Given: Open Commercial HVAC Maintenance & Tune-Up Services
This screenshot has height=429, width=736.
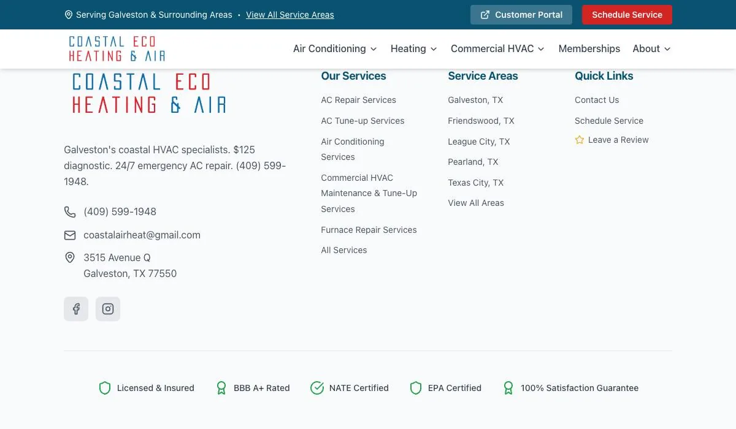Looking at the screenshot, I should click(369, 193).
